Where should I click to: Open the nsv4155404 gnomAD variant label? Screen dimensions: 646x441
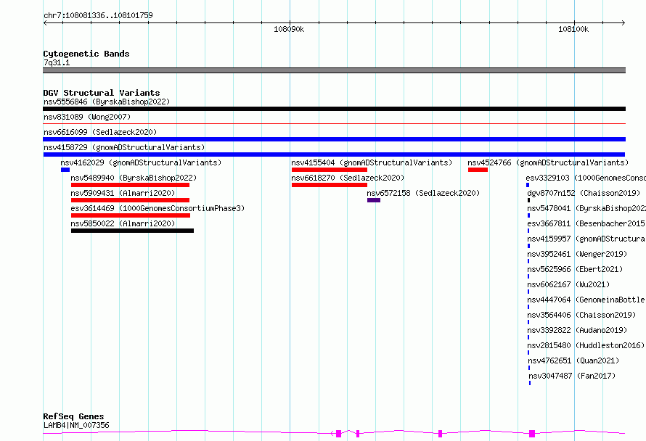(x=372, y=162)
